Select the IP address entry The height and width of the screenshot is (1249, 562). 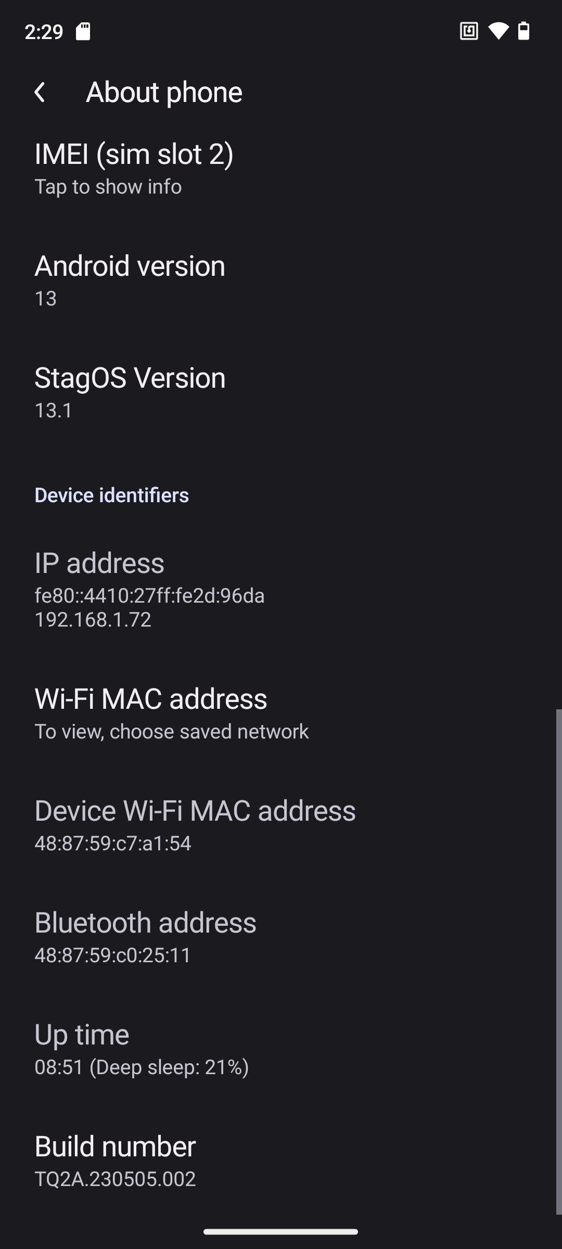(x=281, y=590)
